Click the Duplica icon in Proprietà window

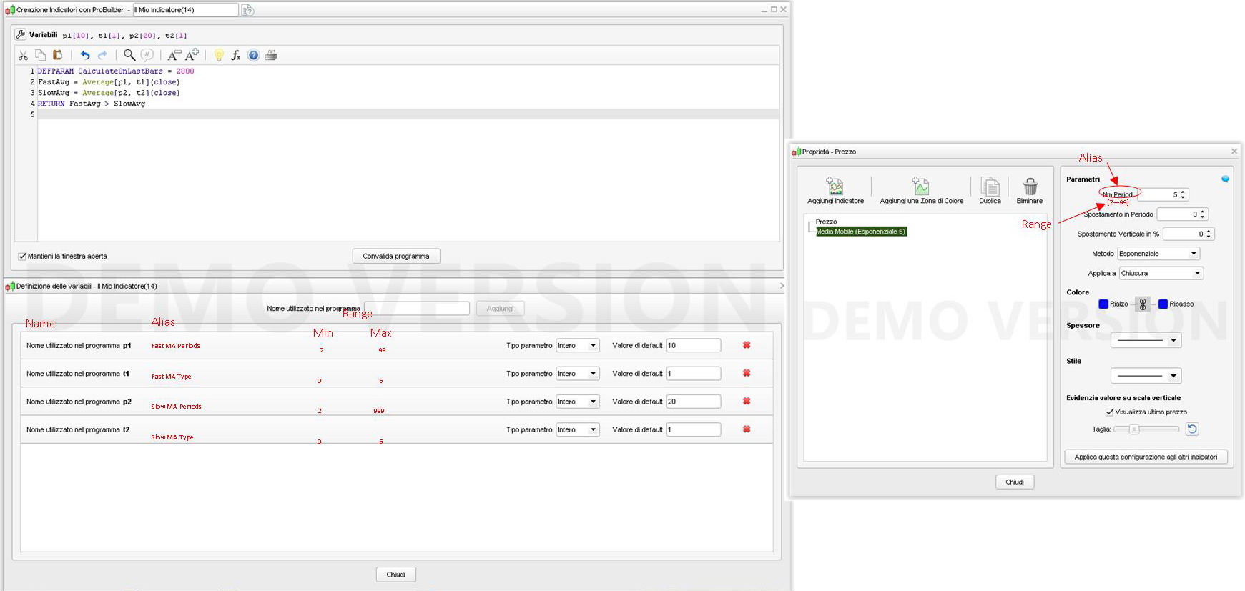tap(990, 187)
